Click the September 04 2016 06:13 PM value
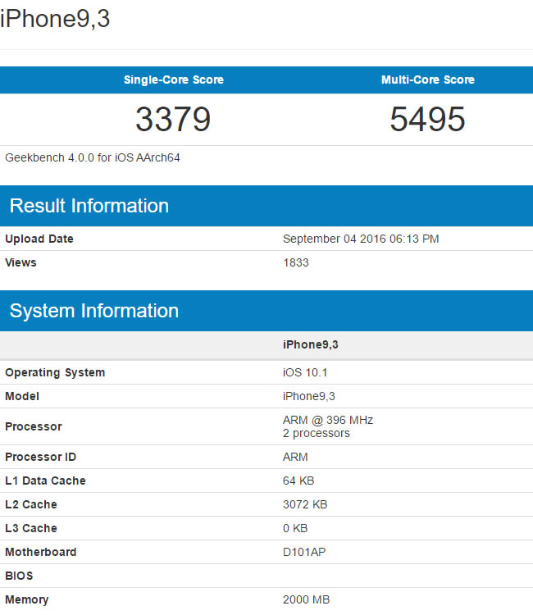The image size is (533, 615). 361,239
